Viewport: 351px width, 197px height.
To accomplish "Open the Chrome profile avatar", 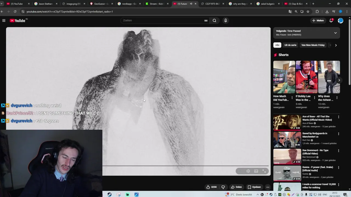I will coord(341,11).
